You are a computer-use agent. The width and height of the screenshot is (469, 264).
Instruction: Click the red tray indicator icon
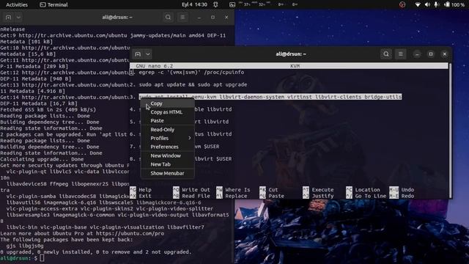[x=402, y=4]
